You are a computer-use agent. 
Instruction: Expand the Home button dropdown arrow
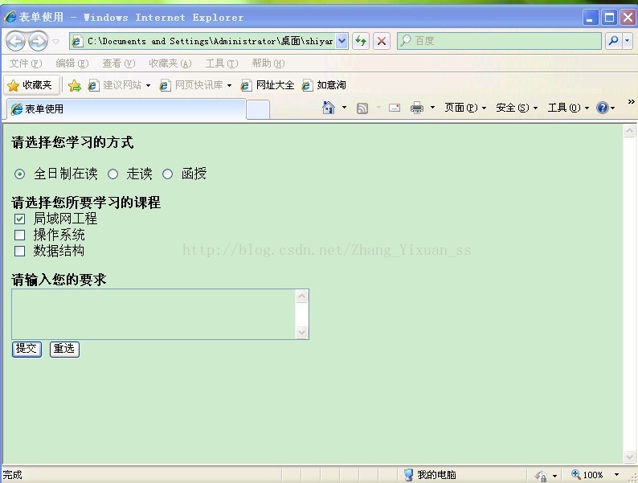click(344, 108)
